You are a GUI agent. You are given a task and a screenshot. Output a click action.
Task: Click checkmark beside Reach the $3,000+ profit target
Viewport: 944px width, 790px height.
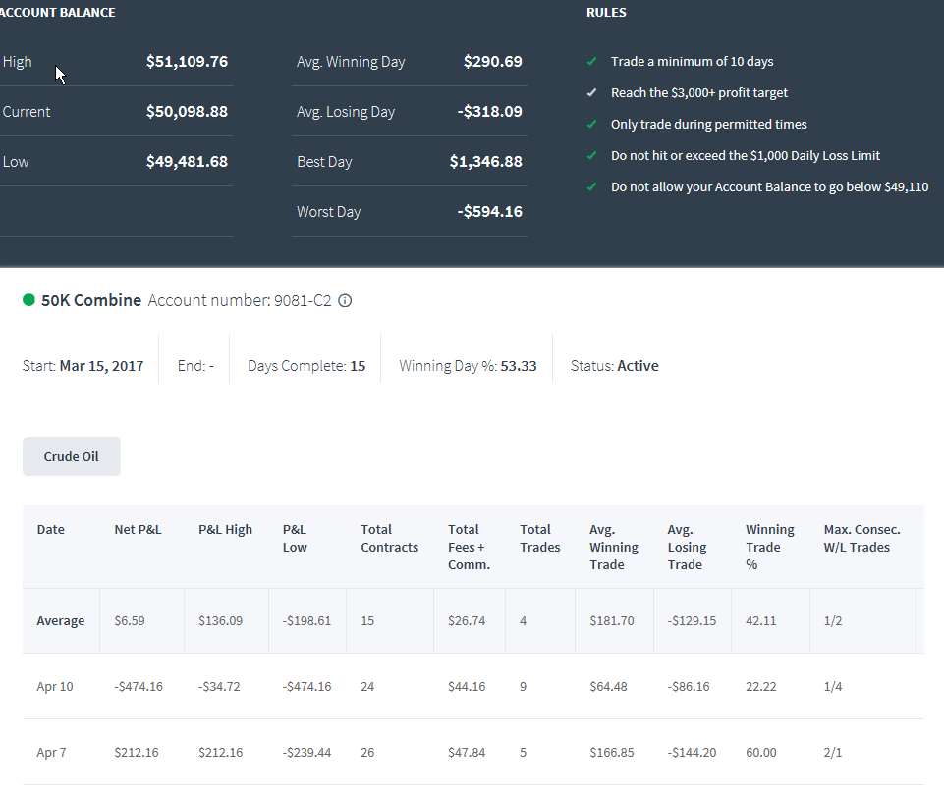click(x=591, y=92)
